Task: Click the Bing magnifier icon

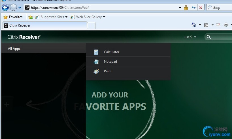Action: pos(210,7)
